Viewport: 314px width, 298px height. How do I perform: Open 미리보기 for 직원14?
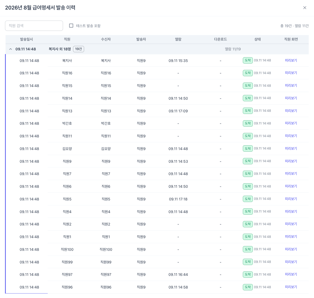[291, 98]
